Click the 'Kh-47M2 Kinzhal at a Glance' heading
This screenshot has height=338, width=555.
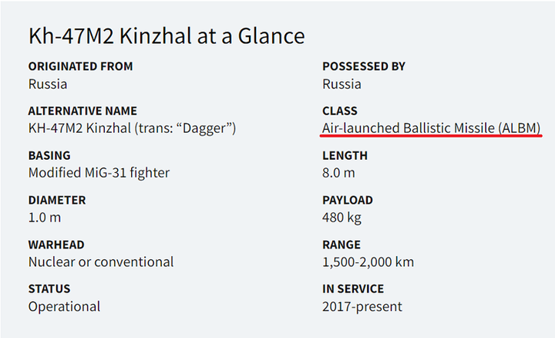[x=166, y=36]
